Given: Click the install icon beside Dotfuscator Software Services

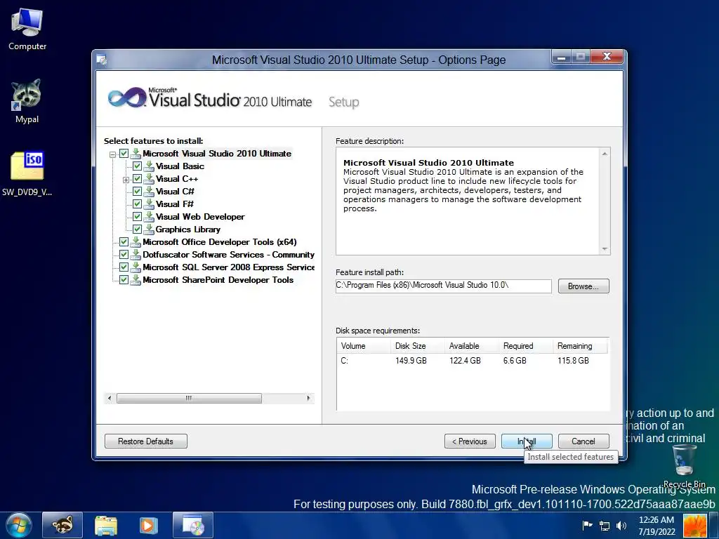Looking at the screenshot, I should pos(136,254).
